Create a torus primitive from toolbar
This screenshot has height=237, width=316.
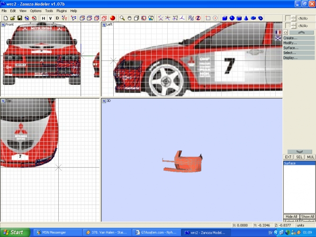(253, 18)
